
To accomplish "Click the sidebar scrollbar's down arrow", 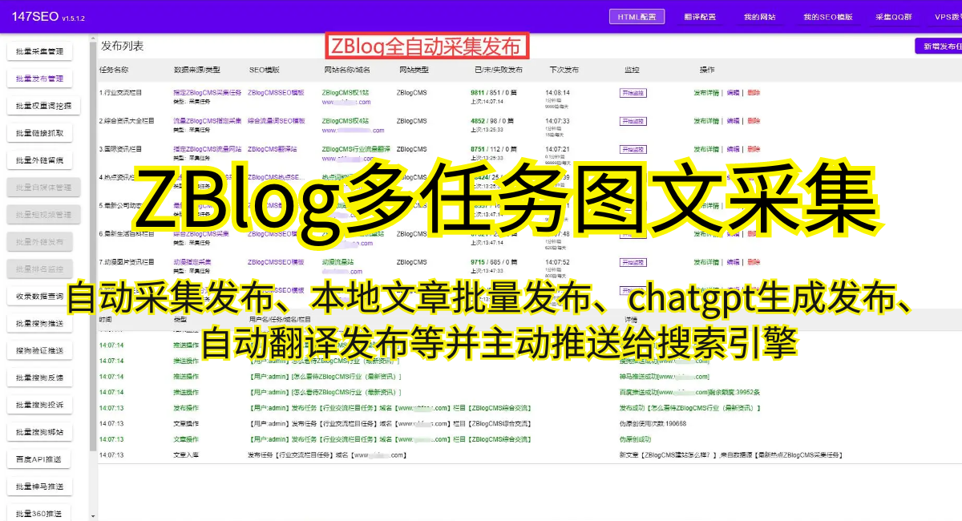I will [93, 515].
